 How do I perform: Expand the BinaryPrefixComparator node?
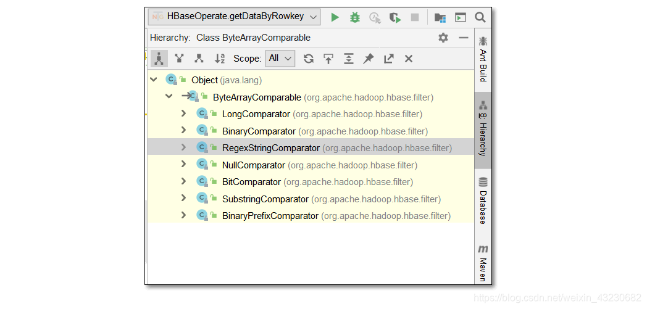(184, 215)
